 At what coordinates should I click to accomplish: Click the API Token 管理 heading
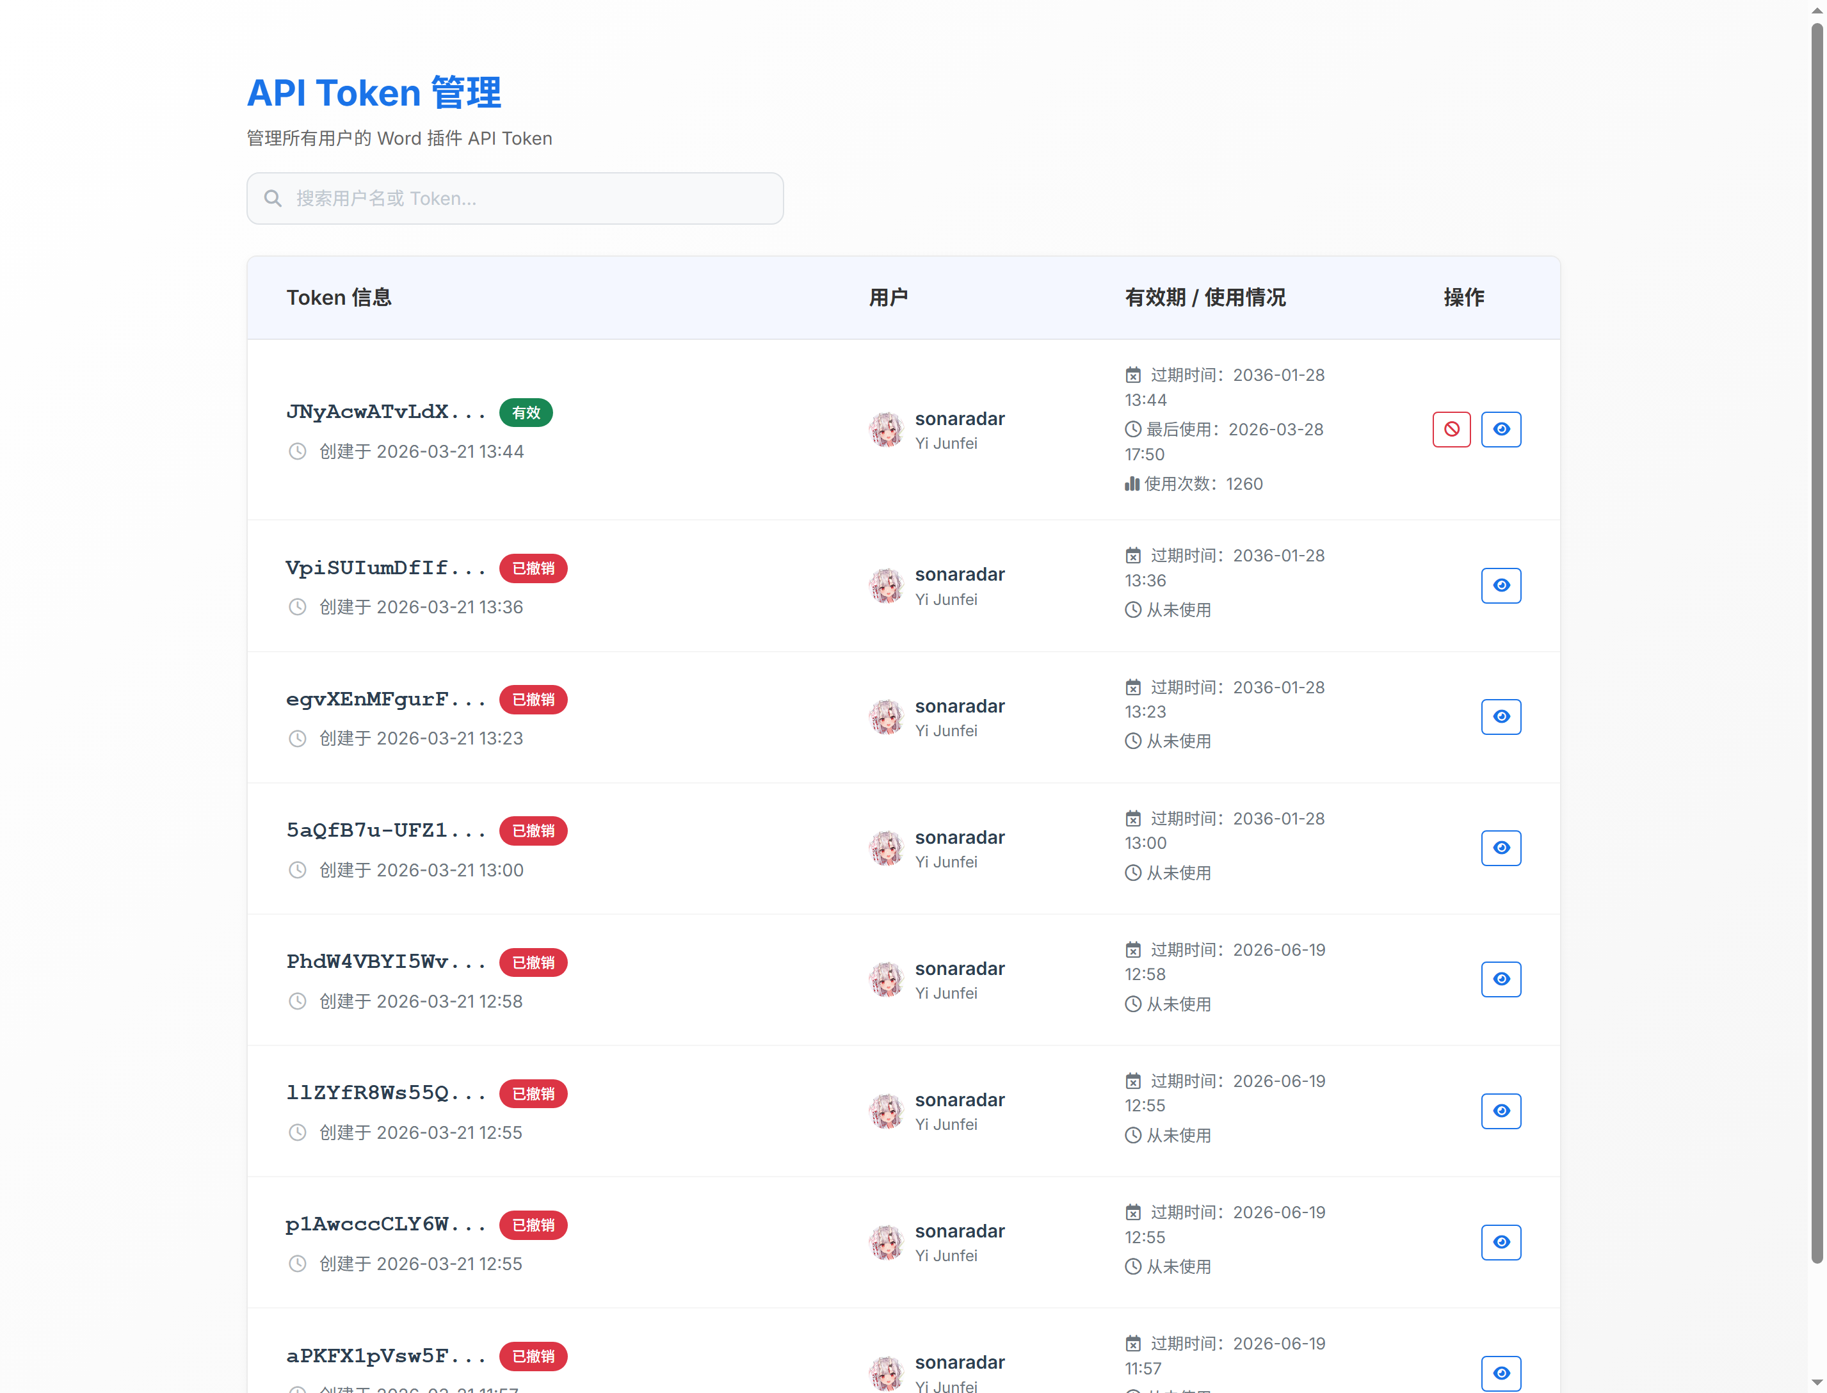point(373,93)
